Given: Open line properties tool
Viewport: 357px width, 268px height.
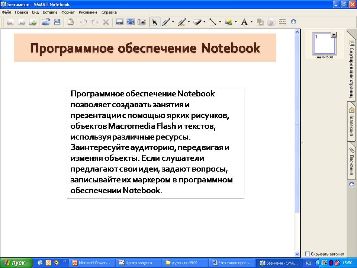Looking at the screenshot, I should coord(282,22).
